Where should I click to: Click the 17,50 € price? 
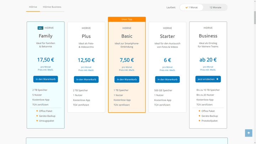coord(46,60)
